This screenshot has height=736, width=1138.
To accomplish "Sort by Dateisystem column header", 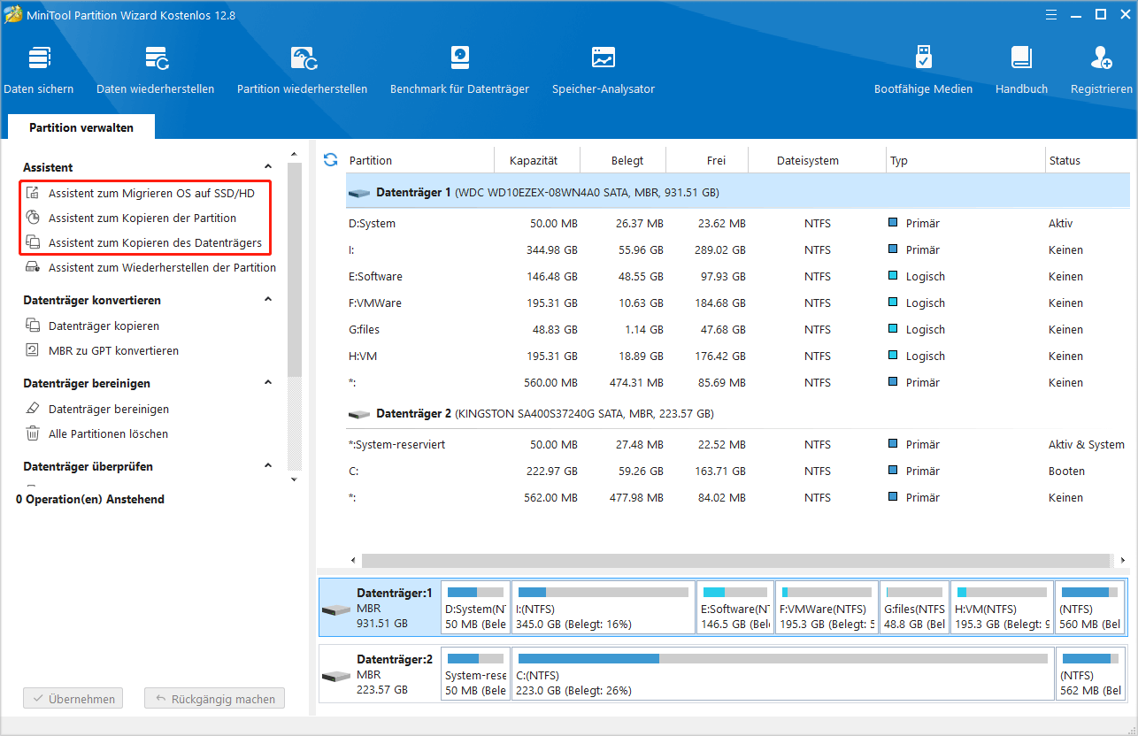I will click(818, 160).
